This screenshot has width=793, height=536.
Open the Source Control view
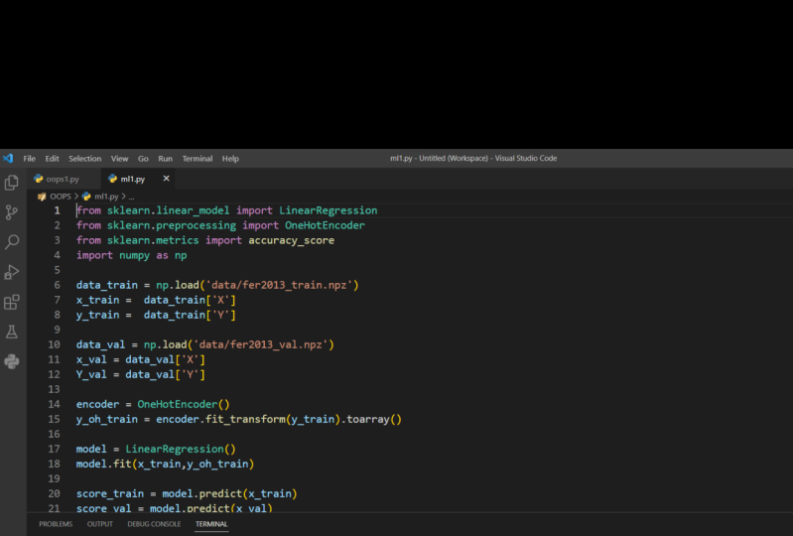click(12, 212)
